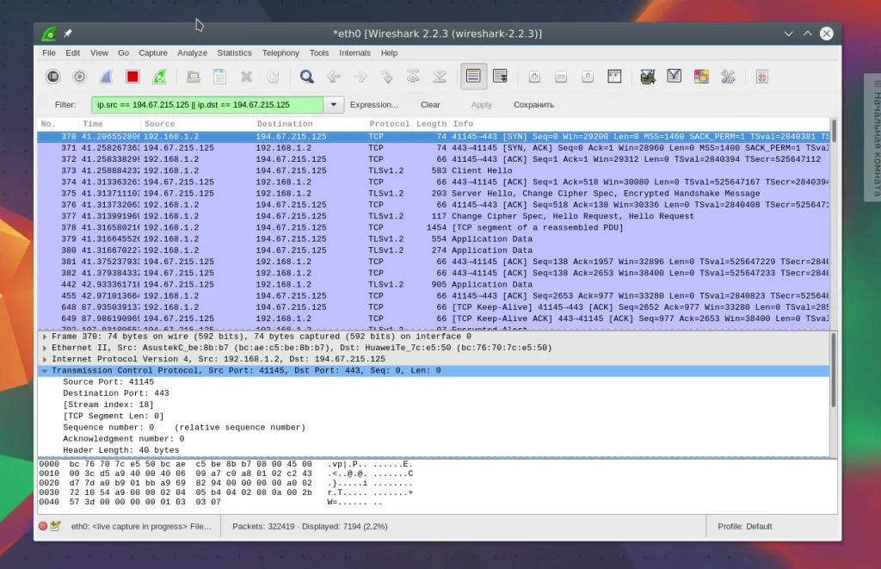Toggle packet list colorization
Viewport: 881px width, 569px height.
(x=473, y=77)
